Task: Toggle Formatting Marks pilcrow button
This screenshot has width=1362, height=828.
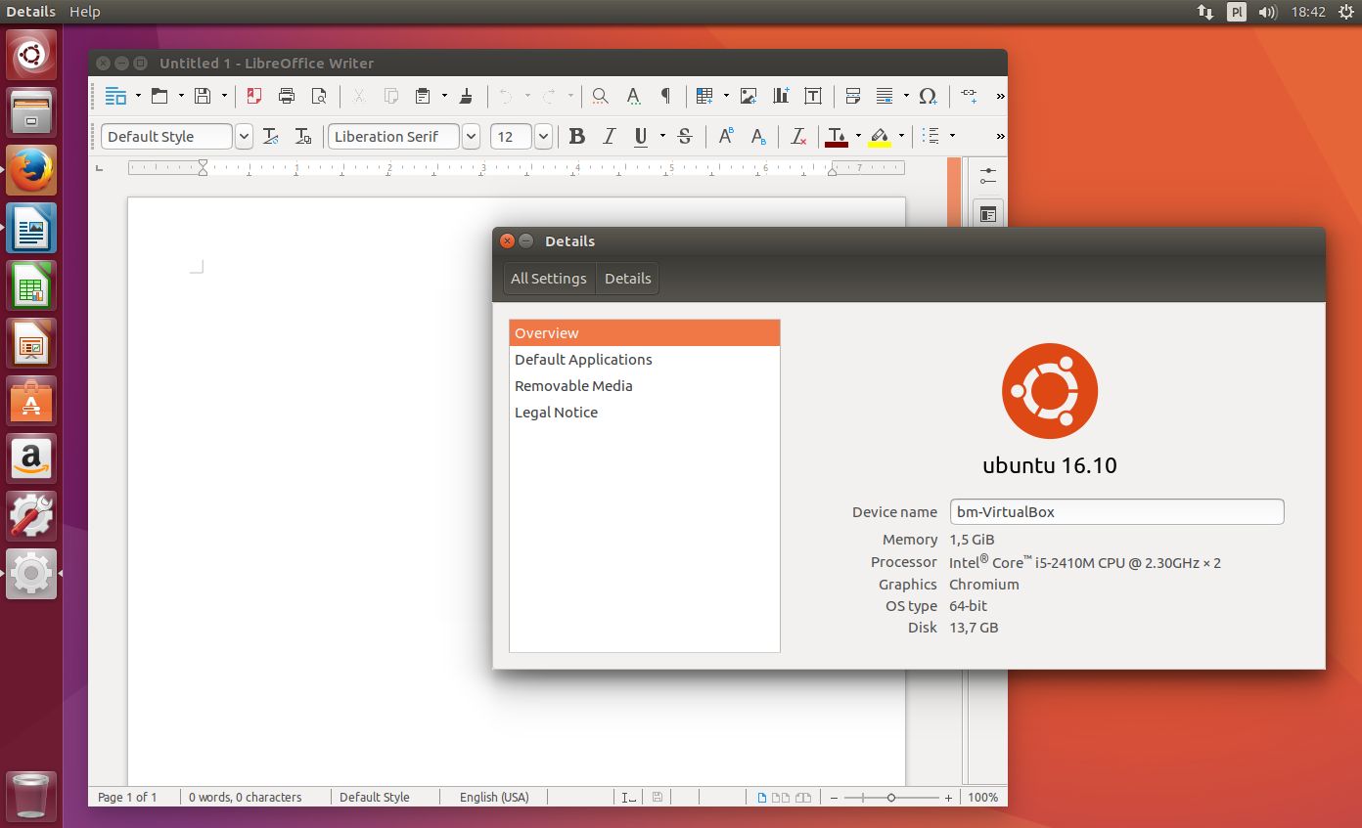Action: click(665, 96)
